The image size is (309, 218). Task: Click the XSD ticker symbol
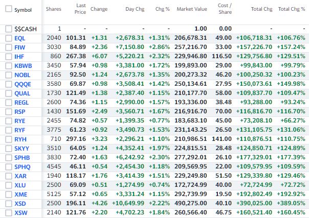[20, 203]
